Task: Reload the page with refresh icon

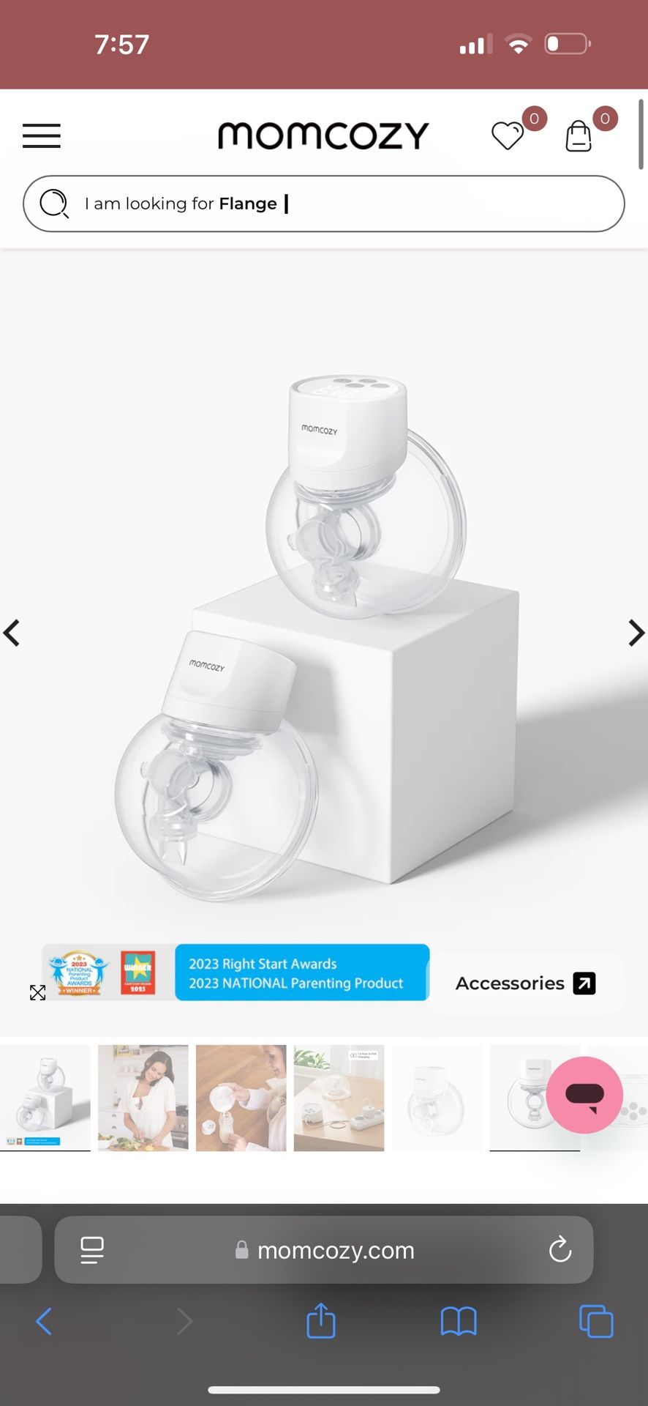Action: click(560, 1250)
